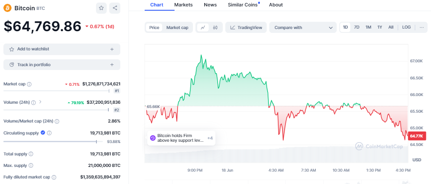The height and width of the screenshot is (184, 431).
Task: Click the $37,200,951,836 volume value
Action: click(x=104, y=102)
